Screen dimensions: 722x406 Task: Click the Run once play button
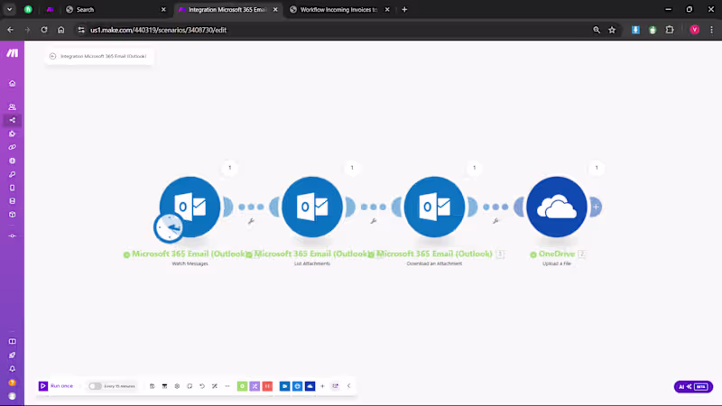pos(42,386)
